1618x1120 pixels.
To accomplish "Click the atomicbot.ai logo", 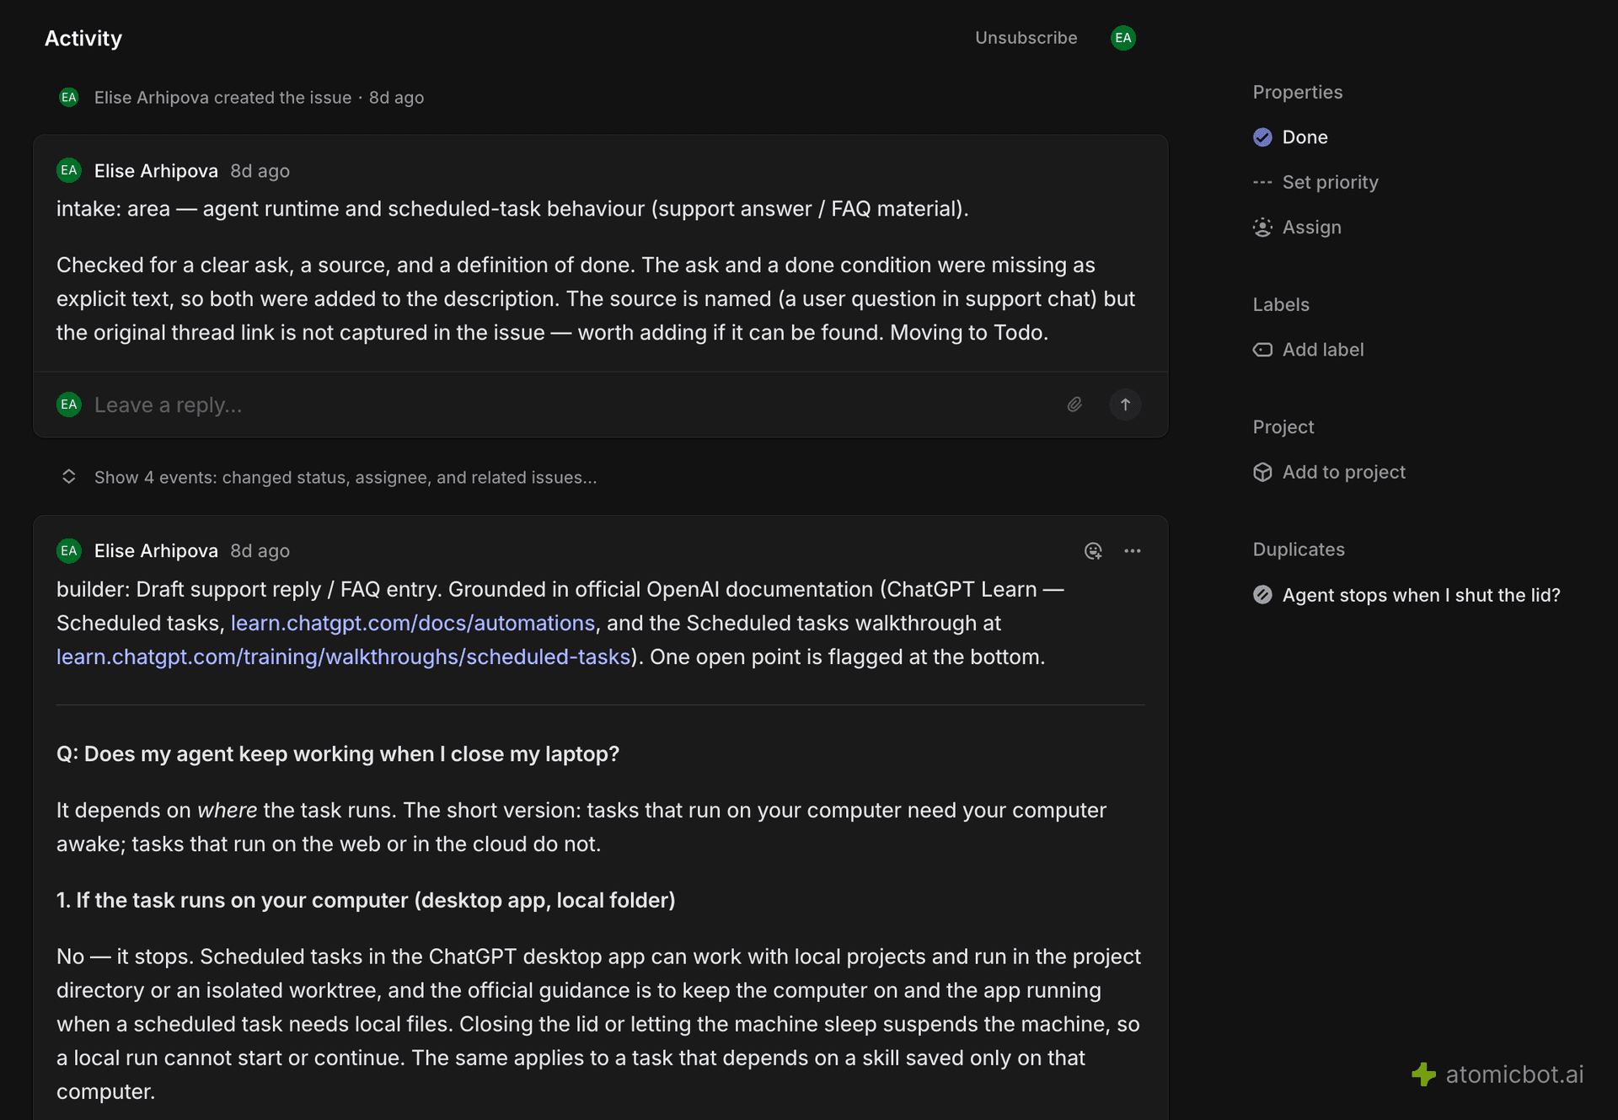I will [1497, 1074].
